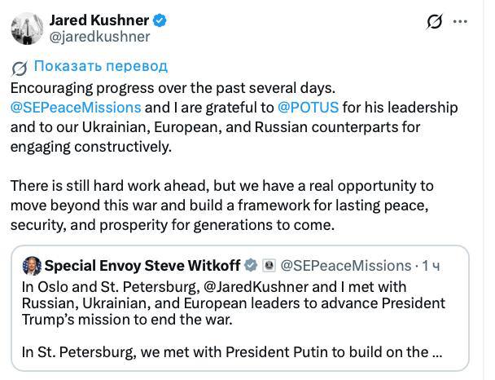Click the @jaredkushner handle
Viewport: 495px width, 380px height.
click(100, 37)
